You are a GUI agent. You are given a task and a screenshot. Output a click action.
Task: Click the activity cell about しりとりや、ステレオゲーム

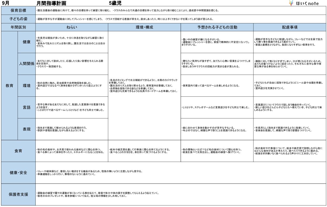pyautogui.click(x=217, y=107)
